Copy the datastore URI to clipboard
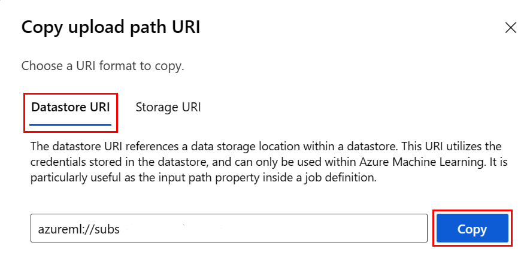This screenshot has height=267, width=530. pos(472,229)
